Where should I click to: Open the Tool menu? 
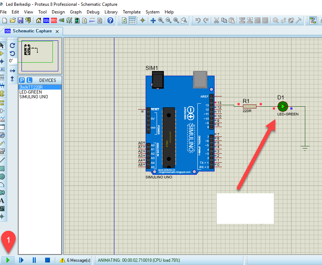pos(42,12)
